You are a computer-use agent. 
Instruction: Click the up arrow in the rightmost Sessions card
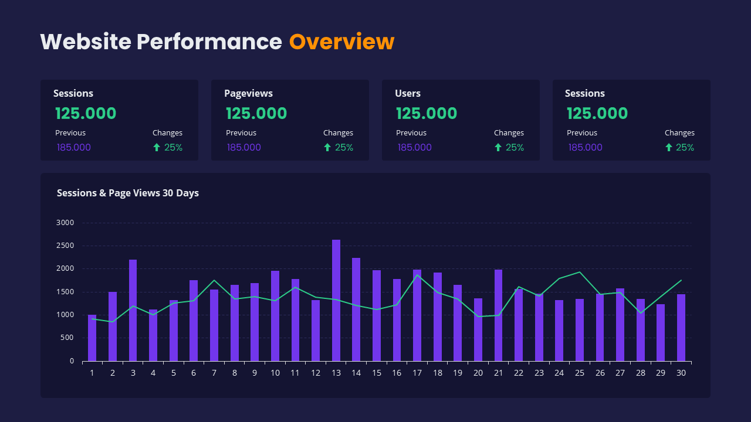click(x=669, y=147)
